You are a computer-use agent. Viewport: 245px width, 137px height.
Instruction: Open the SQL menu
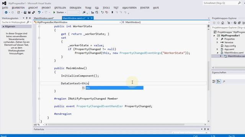pos(97,8)
